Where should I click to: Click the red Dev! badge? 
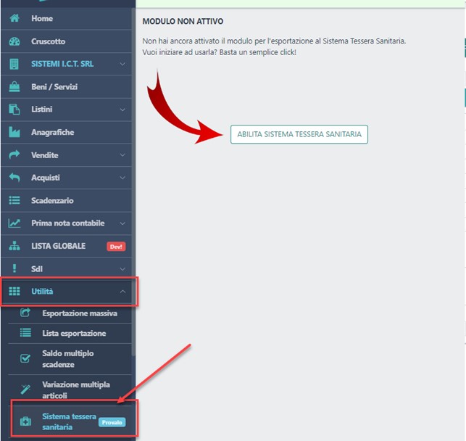[116, 247]
